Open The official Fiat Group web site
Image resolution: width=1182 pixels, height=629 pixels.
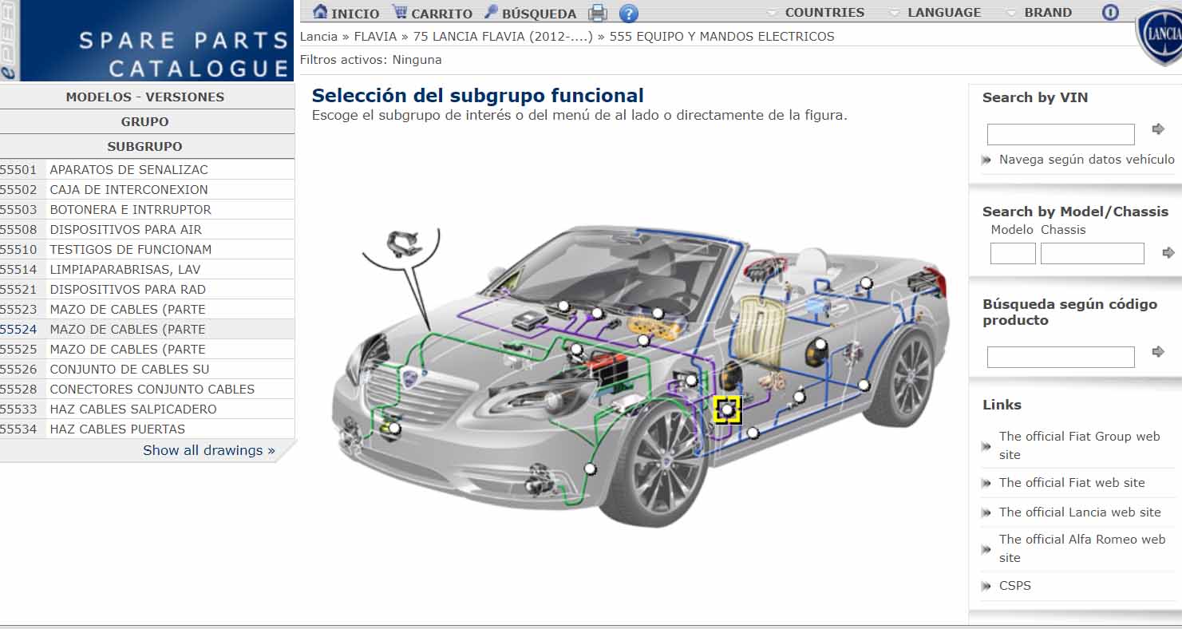[1080, 445]
